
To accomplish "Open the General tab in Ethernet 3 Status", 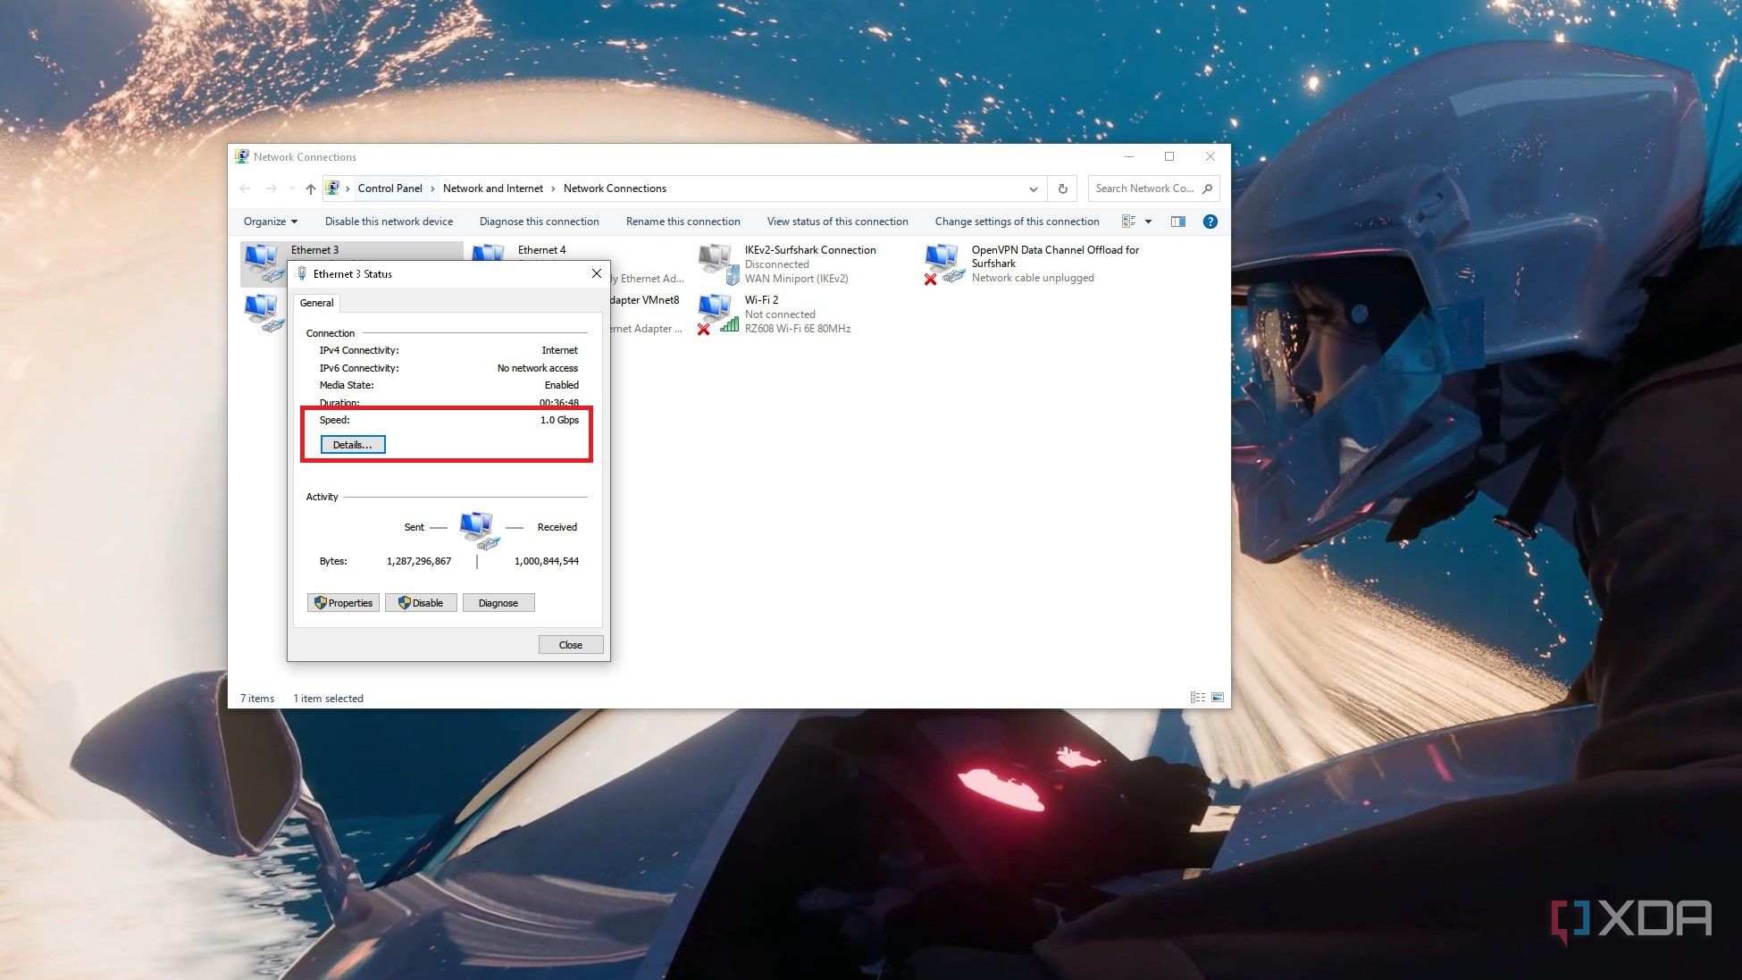I will tap(316, 303).
